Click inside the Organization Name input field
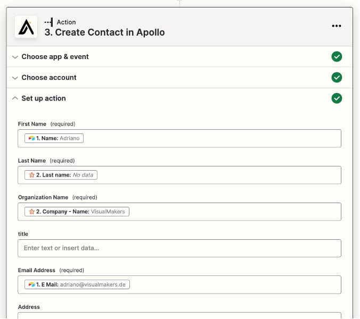 (179, 212)
